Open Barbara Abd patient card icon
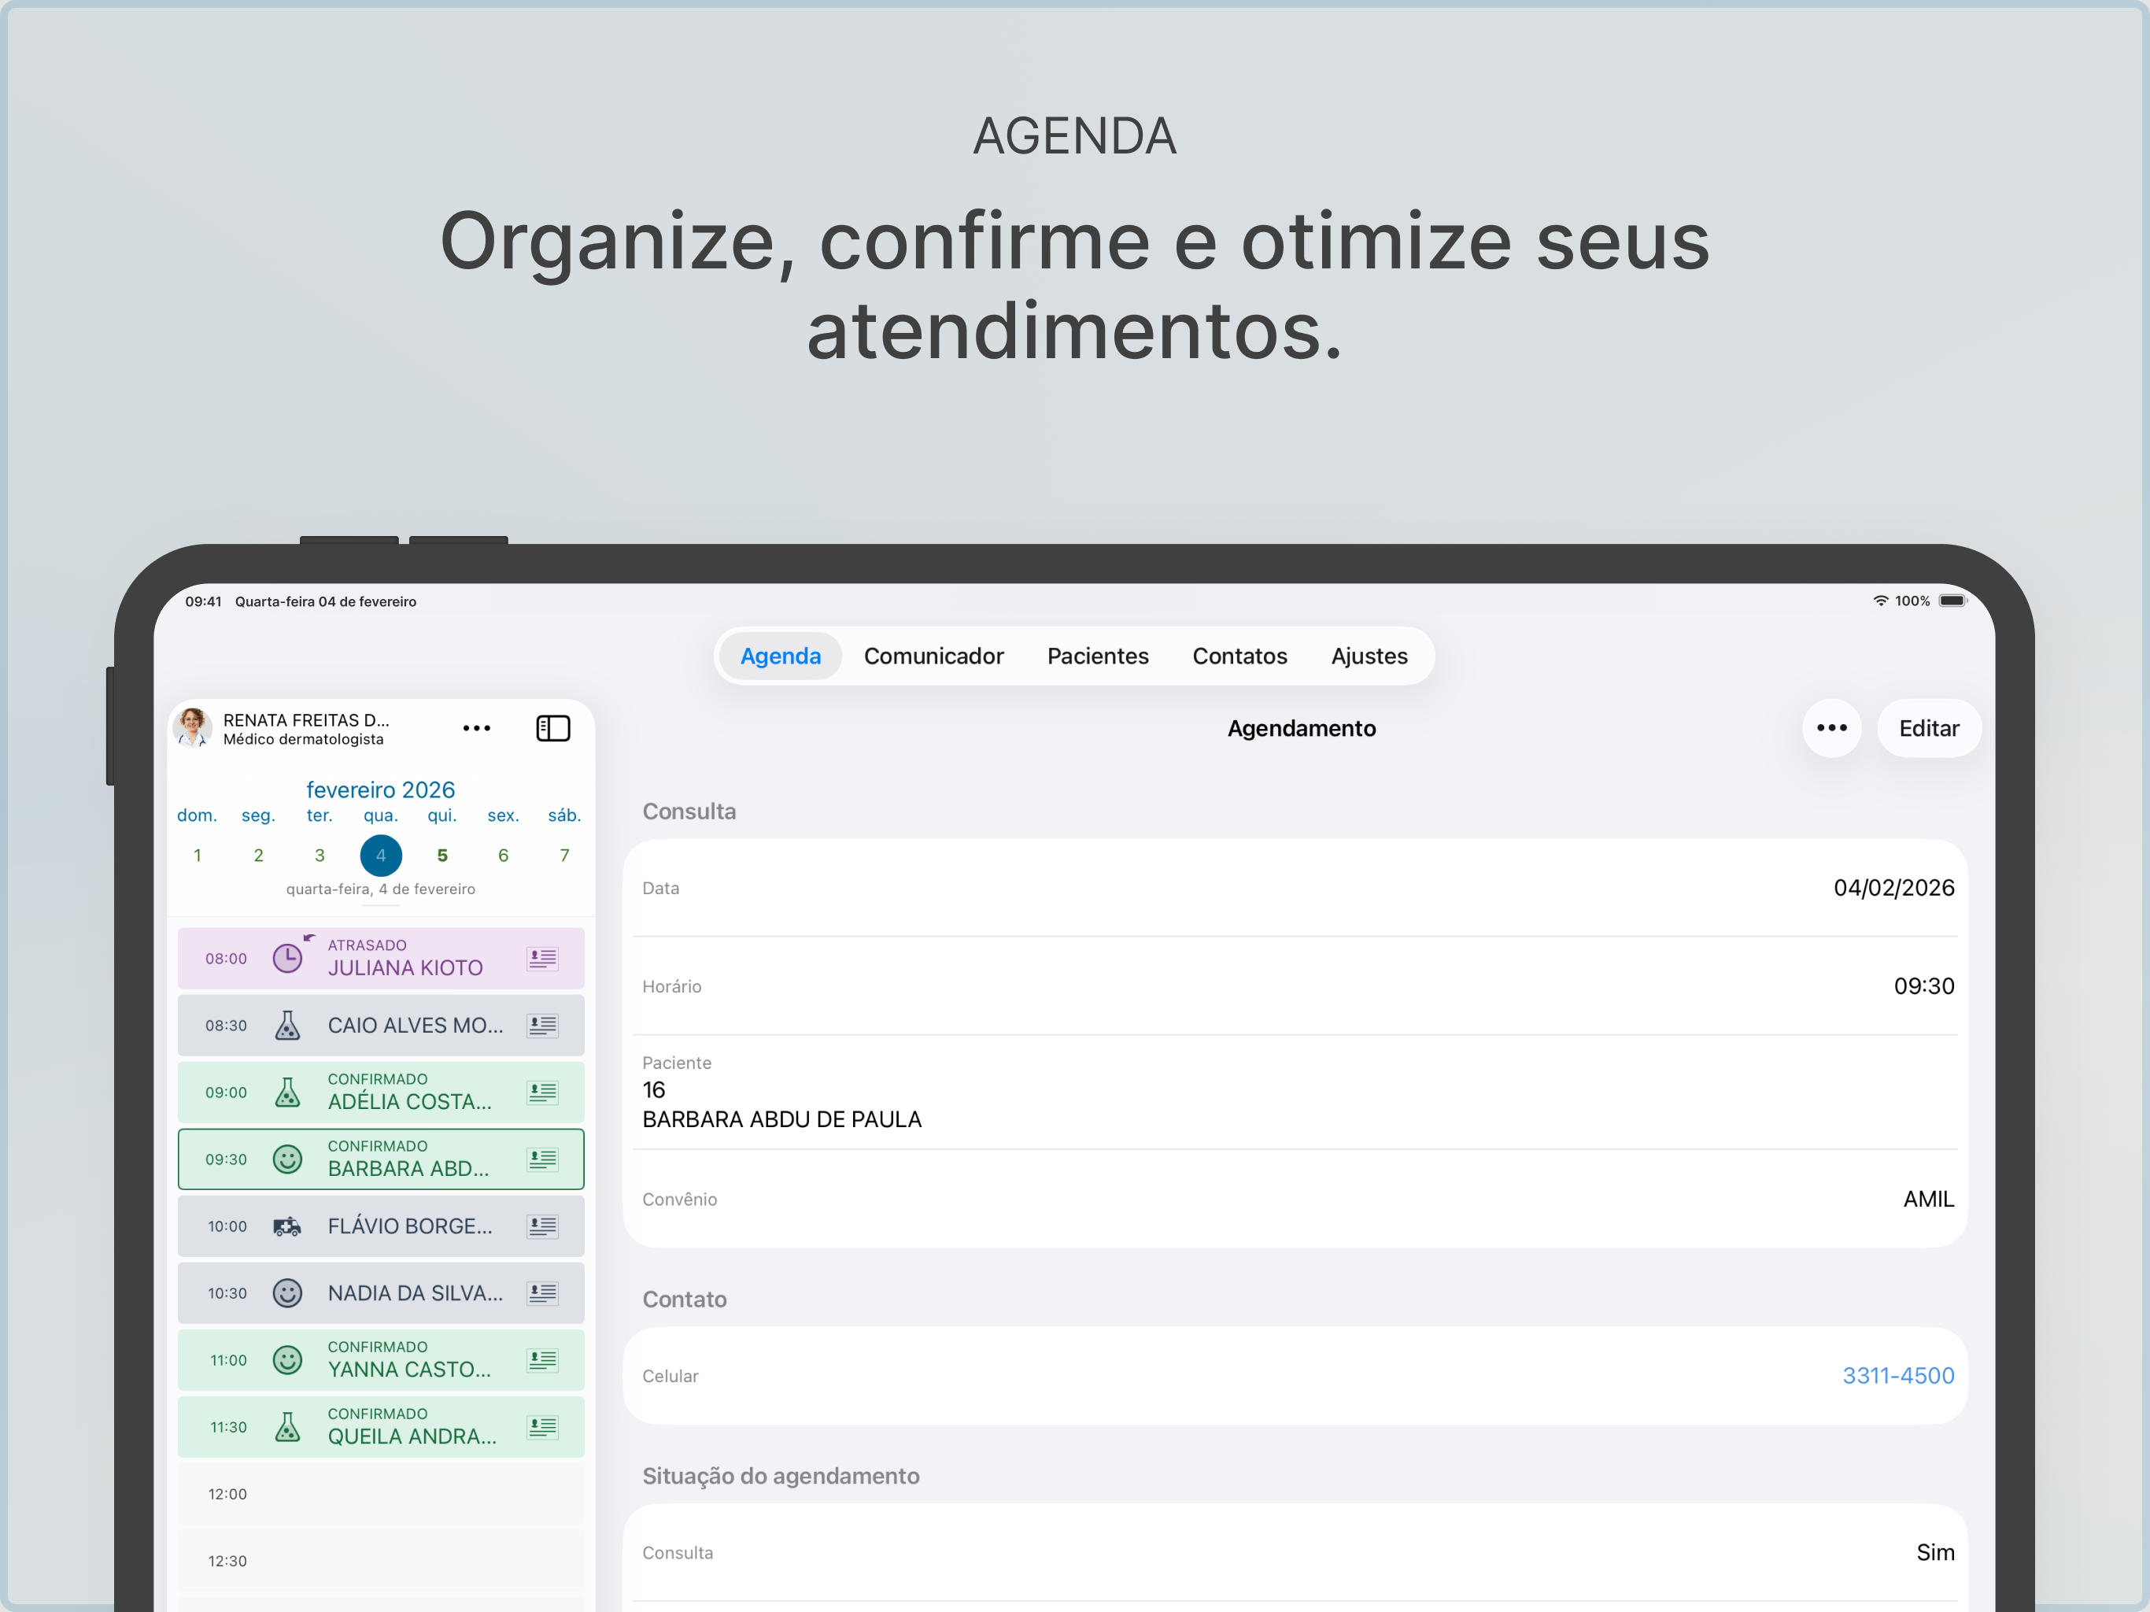Viewport: 2150px width, 1612px height. (x=542, y=1159)
